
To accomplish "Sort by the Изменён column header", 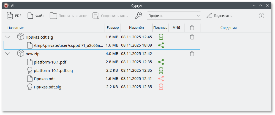I will 136,28.
